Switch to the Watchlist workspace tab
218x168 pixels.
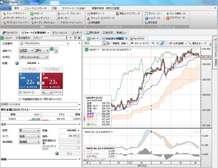[x=10, y=32]
